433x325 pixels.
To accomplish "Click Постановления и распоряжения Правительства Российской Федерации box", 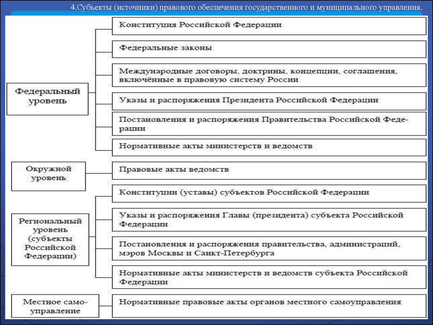I will 269,124.
